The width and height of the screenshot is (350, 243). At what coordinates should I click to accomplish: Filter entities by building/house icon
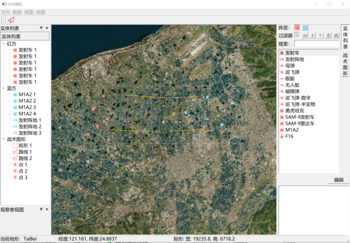click(336, 35)
